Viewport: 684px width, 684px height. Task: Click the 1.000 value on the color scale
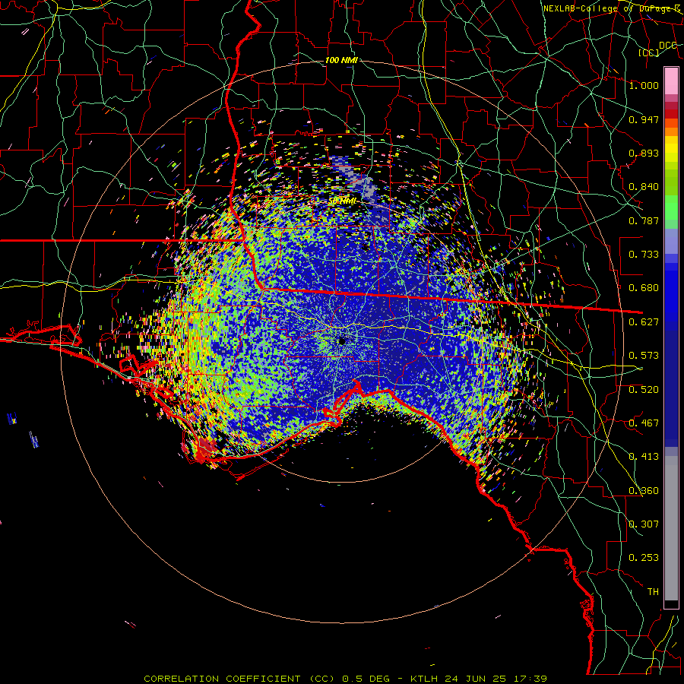644,85
